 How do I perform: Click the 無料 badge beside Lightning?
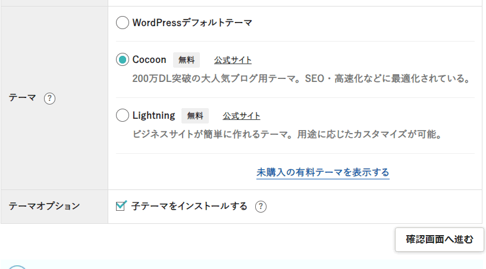click(x=195, y=116)
